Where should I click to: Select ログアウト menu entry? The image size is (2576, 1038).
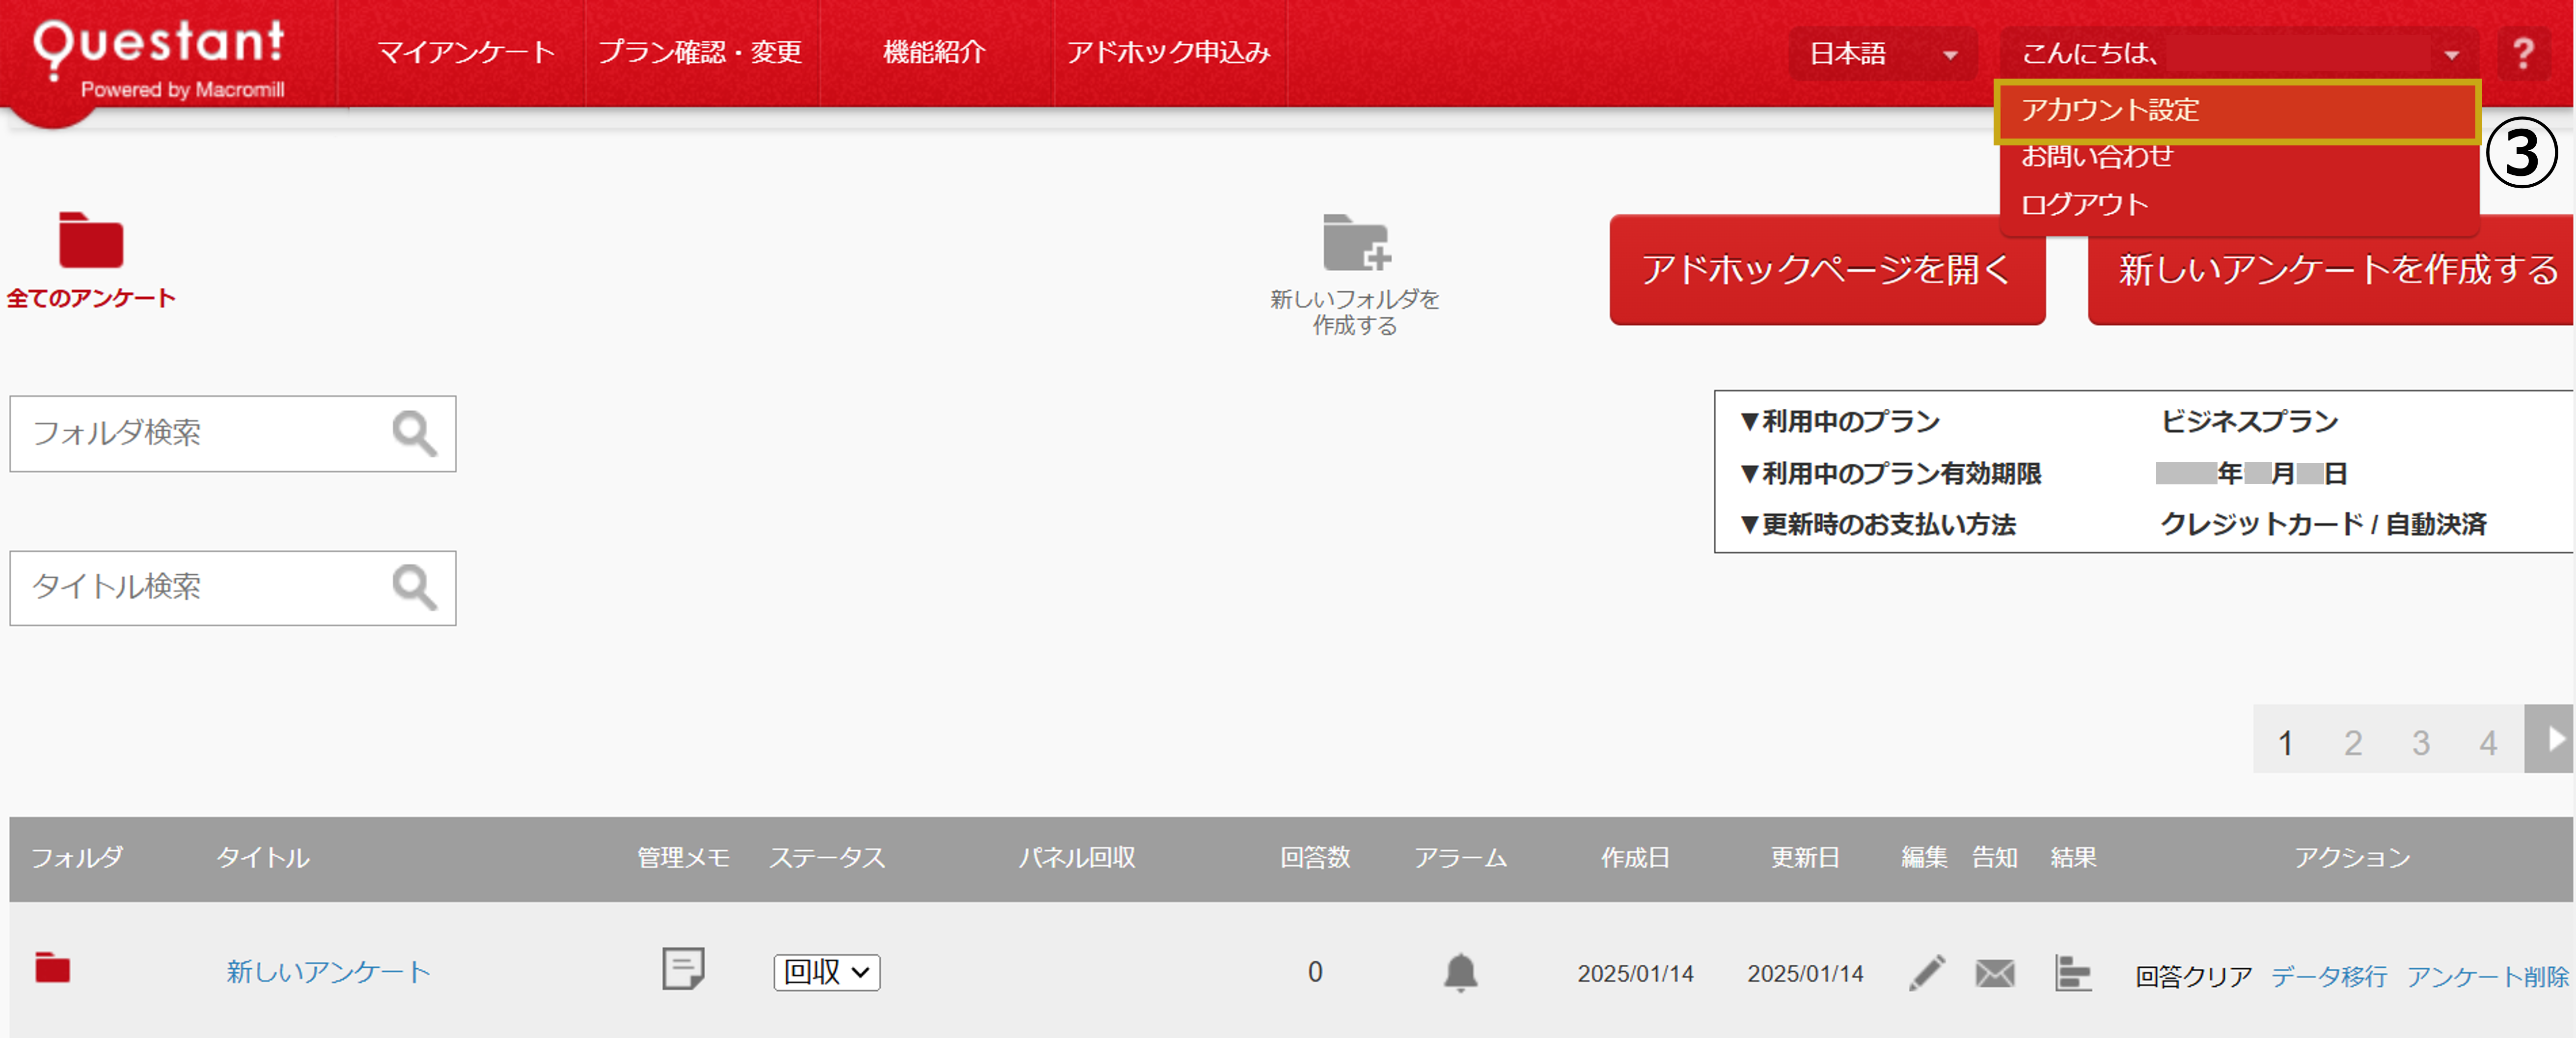2085,204
